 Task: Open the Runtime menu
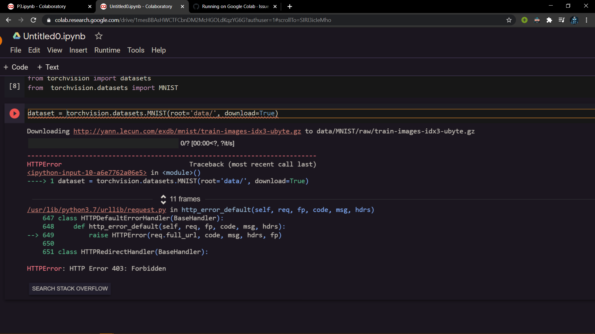click(107, 50)
